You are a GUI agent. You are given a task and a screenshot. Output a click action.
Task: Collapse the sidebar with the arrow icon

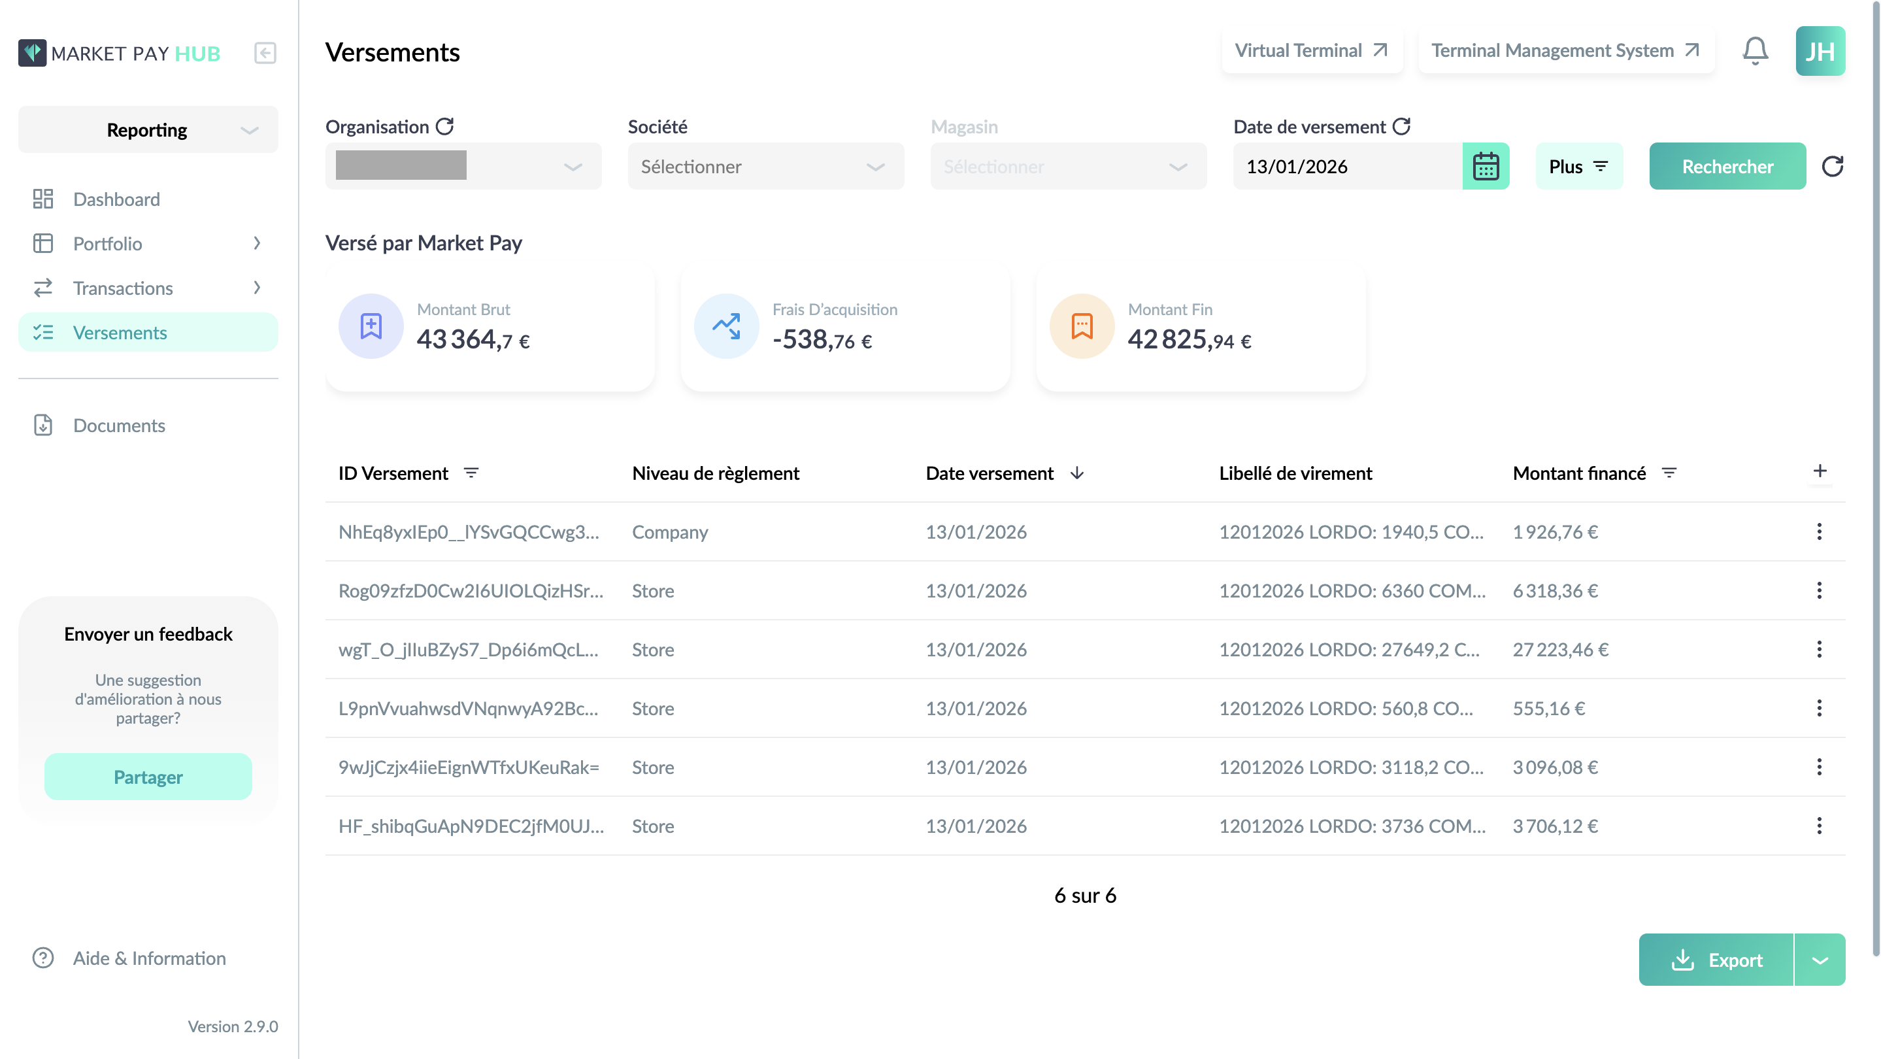click(265, 54)
